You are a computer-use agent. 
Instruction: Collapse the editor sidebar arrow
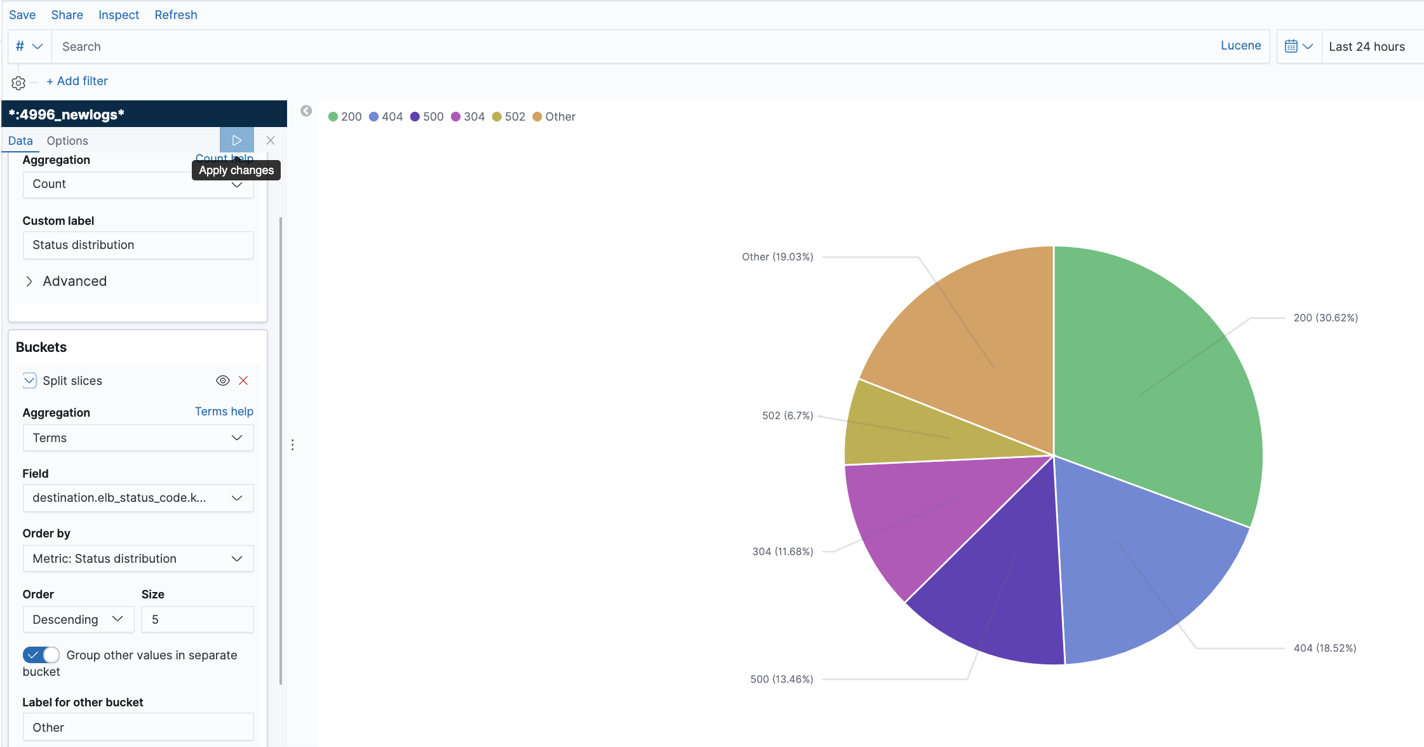click(306, 111)
